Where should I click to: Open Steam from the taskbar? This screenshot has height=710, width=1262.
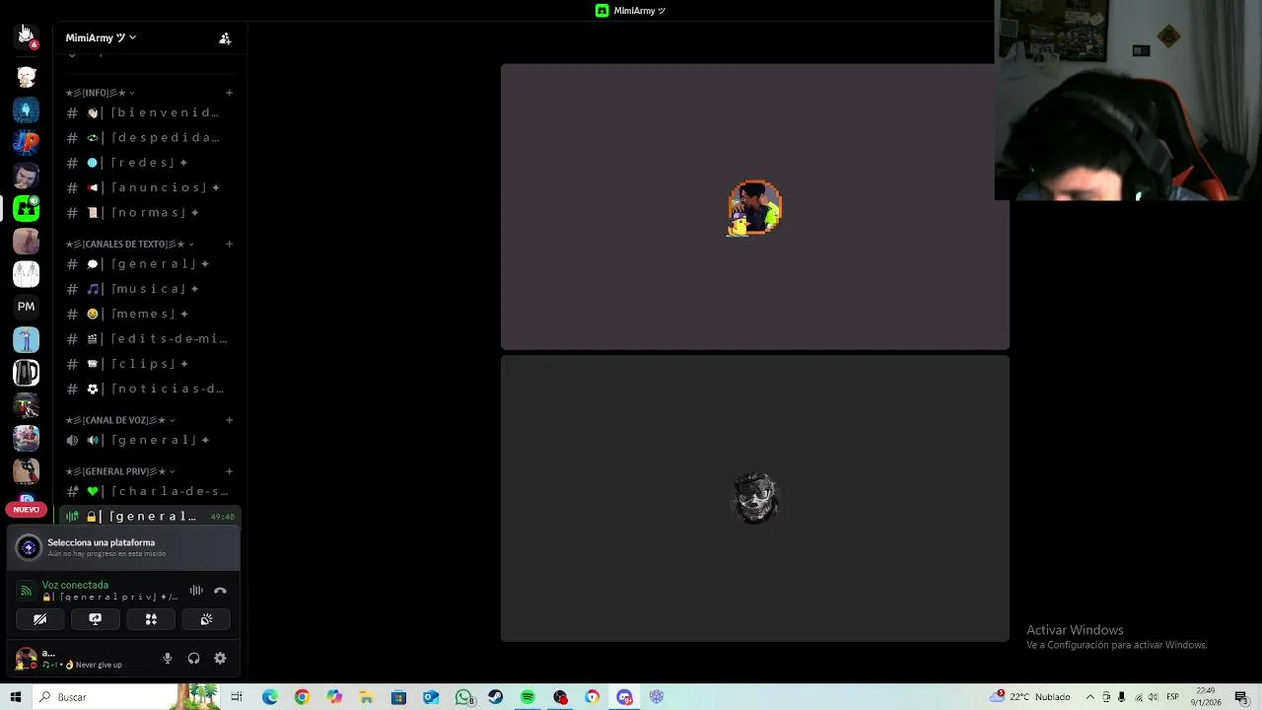click(x=495, y=697)
